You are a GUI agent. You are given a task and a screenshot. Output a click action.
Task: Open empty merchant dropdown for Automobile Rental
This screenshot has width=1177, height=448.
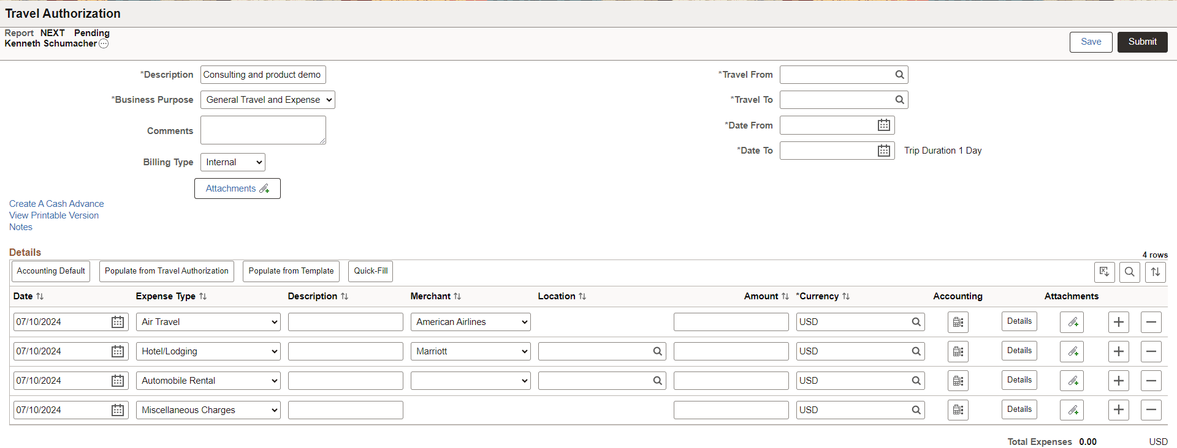coord(471,381)
